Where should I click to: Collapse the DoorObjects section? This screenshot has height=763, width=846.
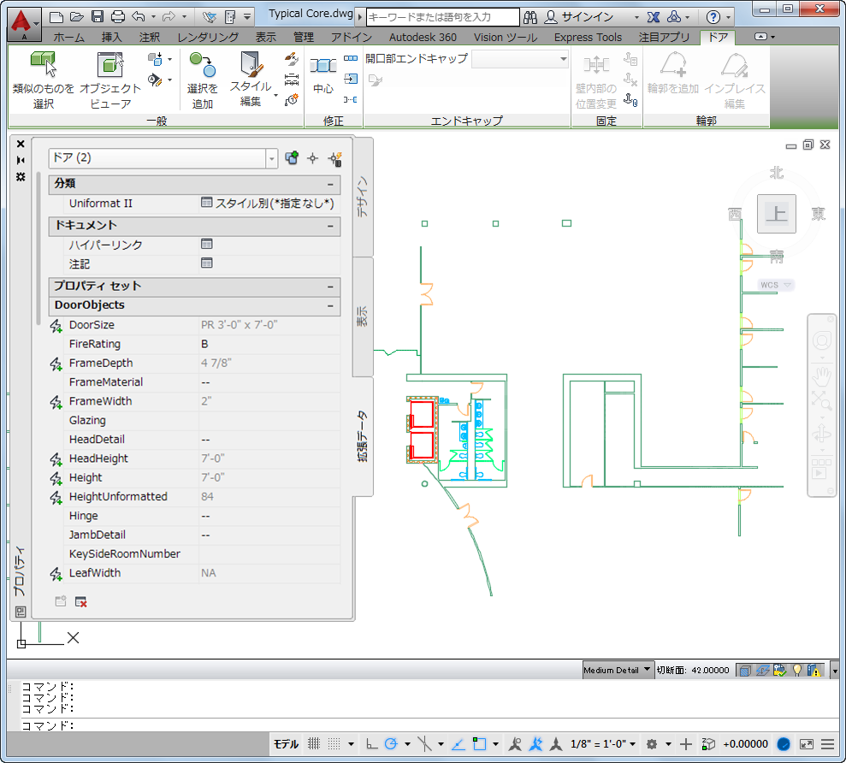point(331,305)
